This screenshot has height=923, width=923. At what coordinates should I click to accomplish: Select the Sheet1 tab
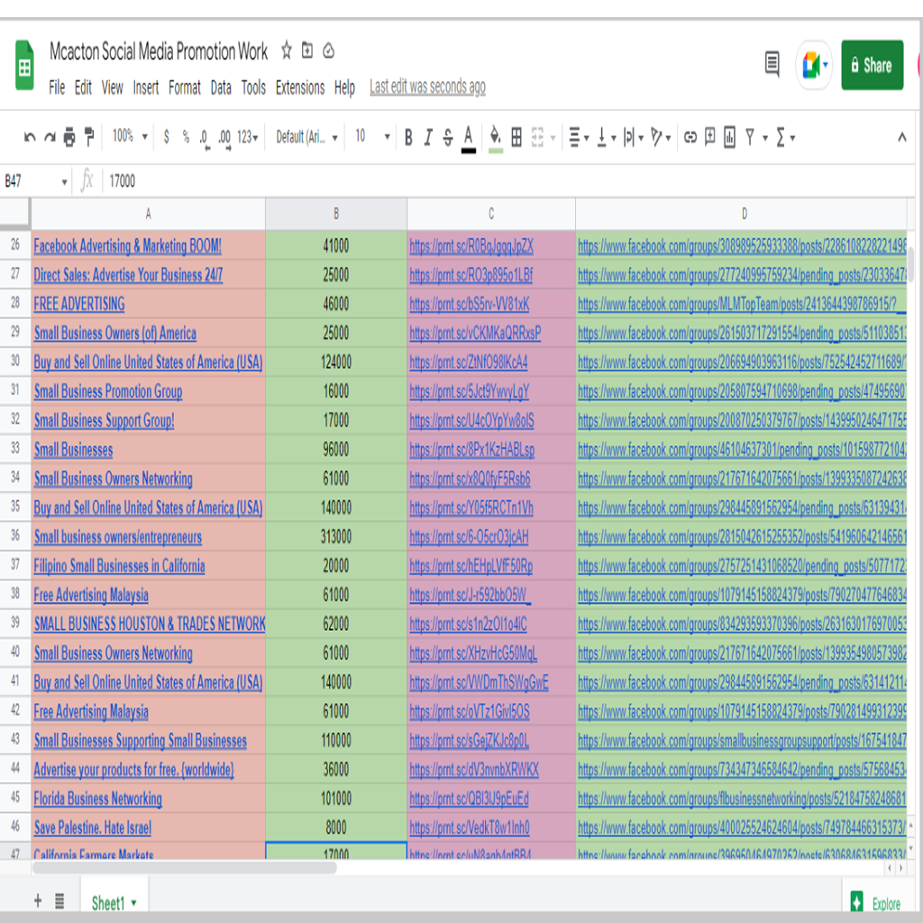click(114, 902)
